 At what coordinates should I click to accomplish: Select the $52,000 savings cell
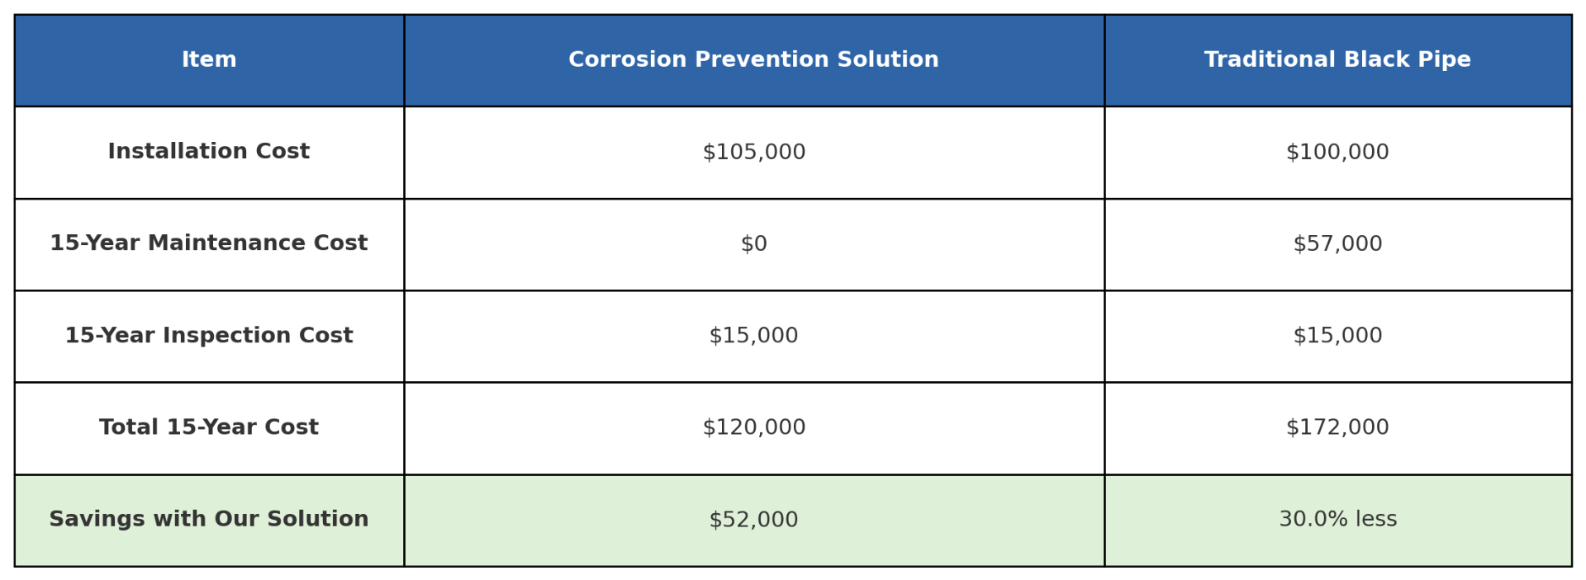click(753, 520)
